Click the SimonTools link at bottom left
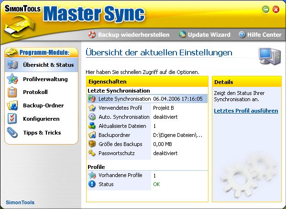The width and height of the screenshot is (286, 209). coord(20,202)
